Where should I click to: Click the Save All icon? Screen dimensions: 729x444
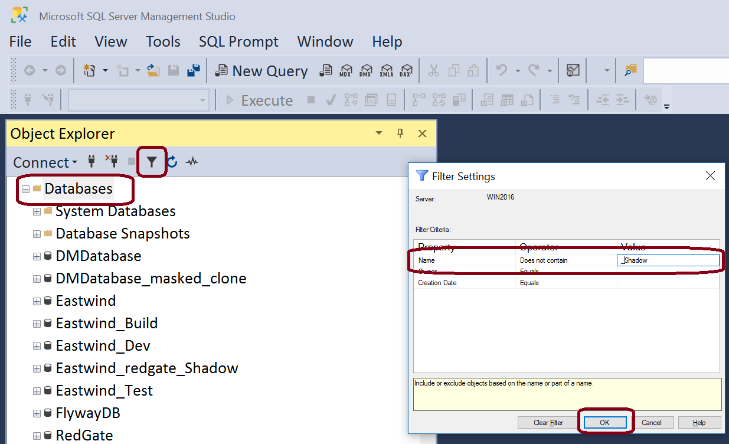pyautogui.click(x=193, y=70)
